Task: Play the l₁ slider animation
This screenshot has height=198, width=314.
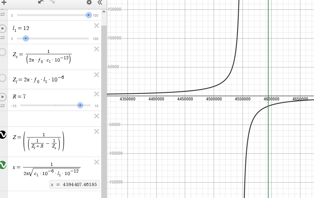Action: coord(3,29)
